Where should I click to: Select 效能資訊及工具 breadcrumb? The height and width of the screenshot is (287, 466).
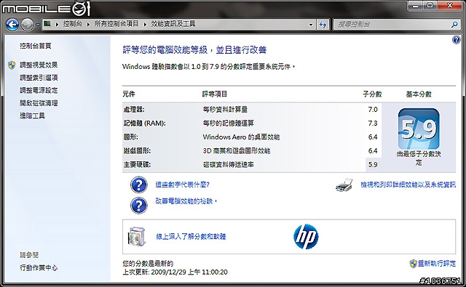click(x=173, y=24)
